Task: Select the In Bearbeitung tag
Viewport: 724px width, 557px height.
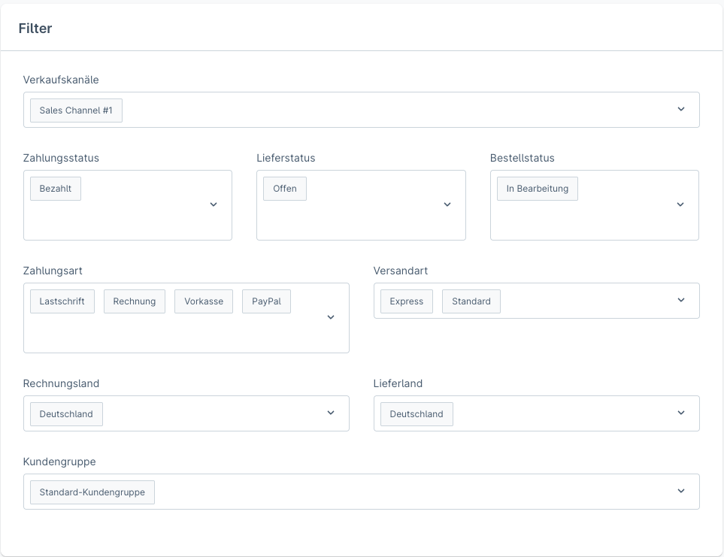Action: pos(537,189)
